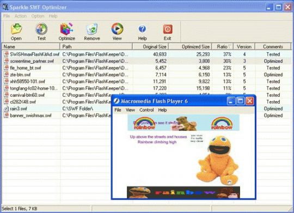Image resolution: width=294 pixels, height=213 pixels.
Task: Click the orange plush character image
Action: point(217,160)
